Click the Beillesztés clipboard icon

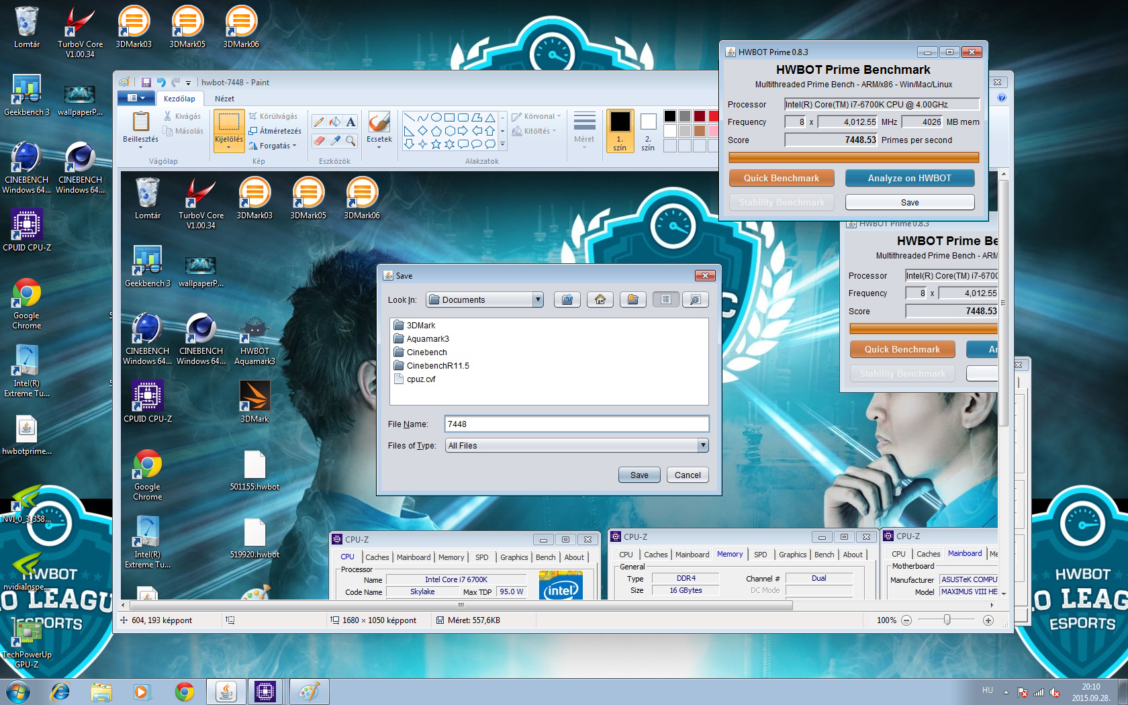[141, 122]
